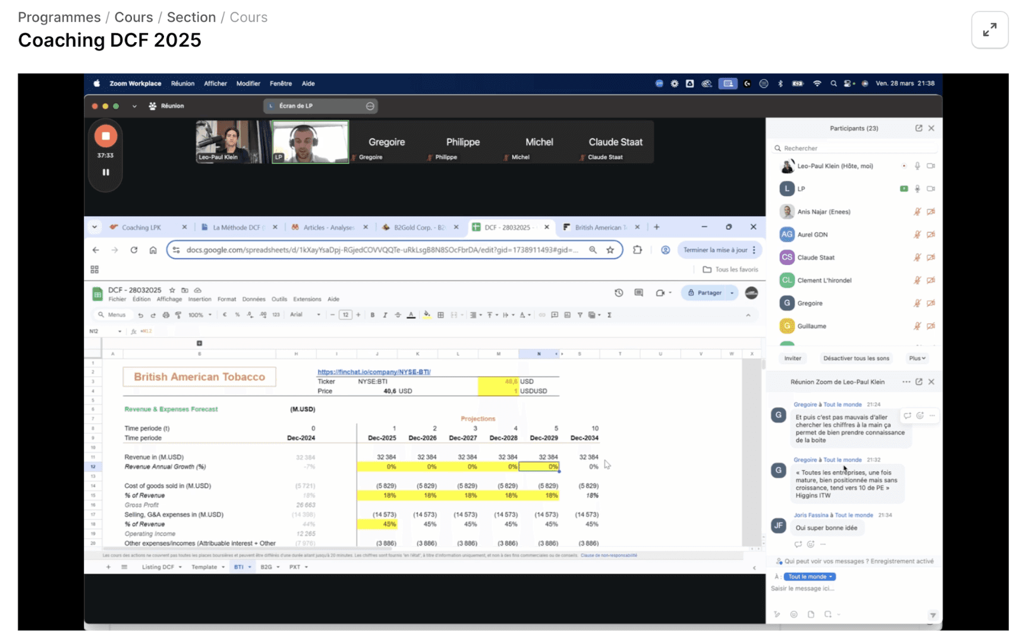Image resolution: width=1014 pixels, height=644 pixels.
Task: Unmute Anis Najar in the participants list
Action: tap(917, 211)
